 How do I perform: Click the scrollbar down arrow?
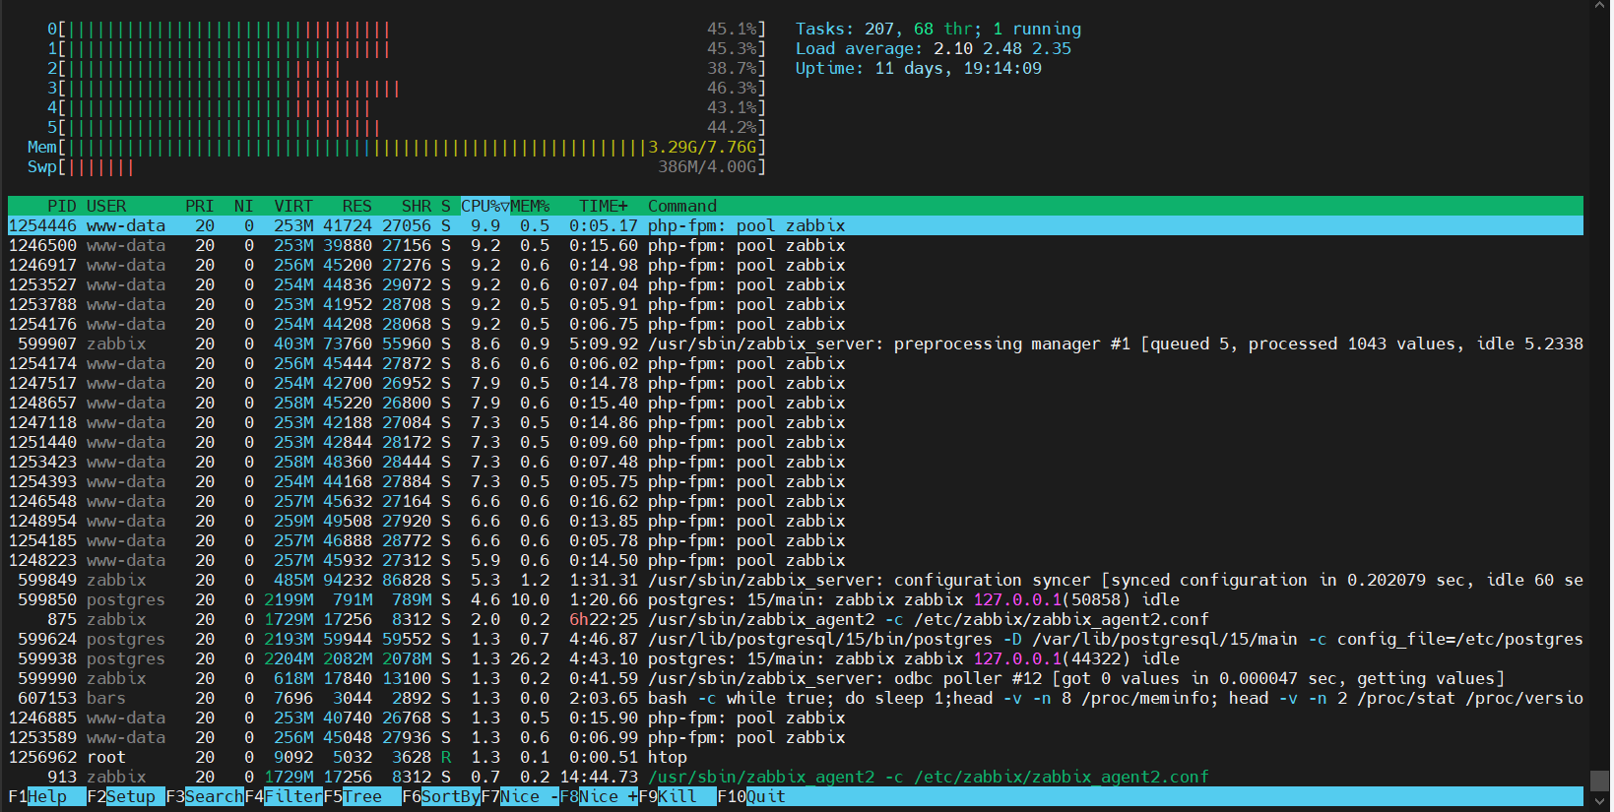pyautogui.click(x=1600, y=802)
